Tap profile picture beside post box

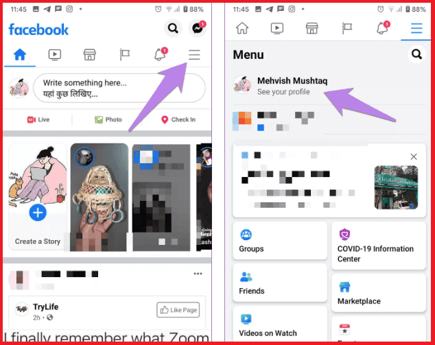coord(19,88)
